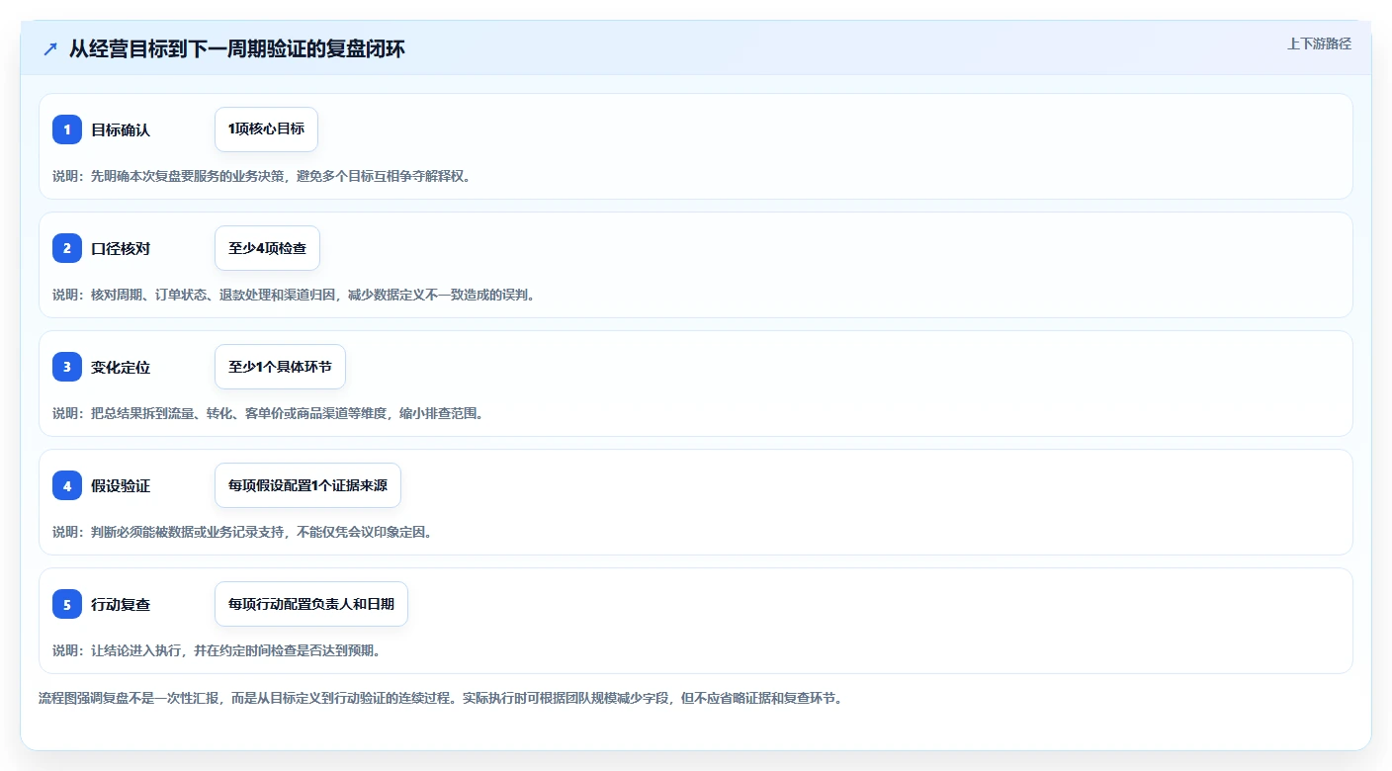Click the 每项行动配置负责人和日期 tag
The height and width of the screenshot is (771, 1392).
(311, 604)
